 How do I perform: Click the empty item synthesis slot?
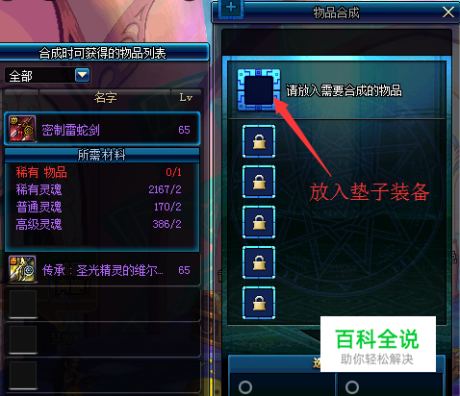259,90
